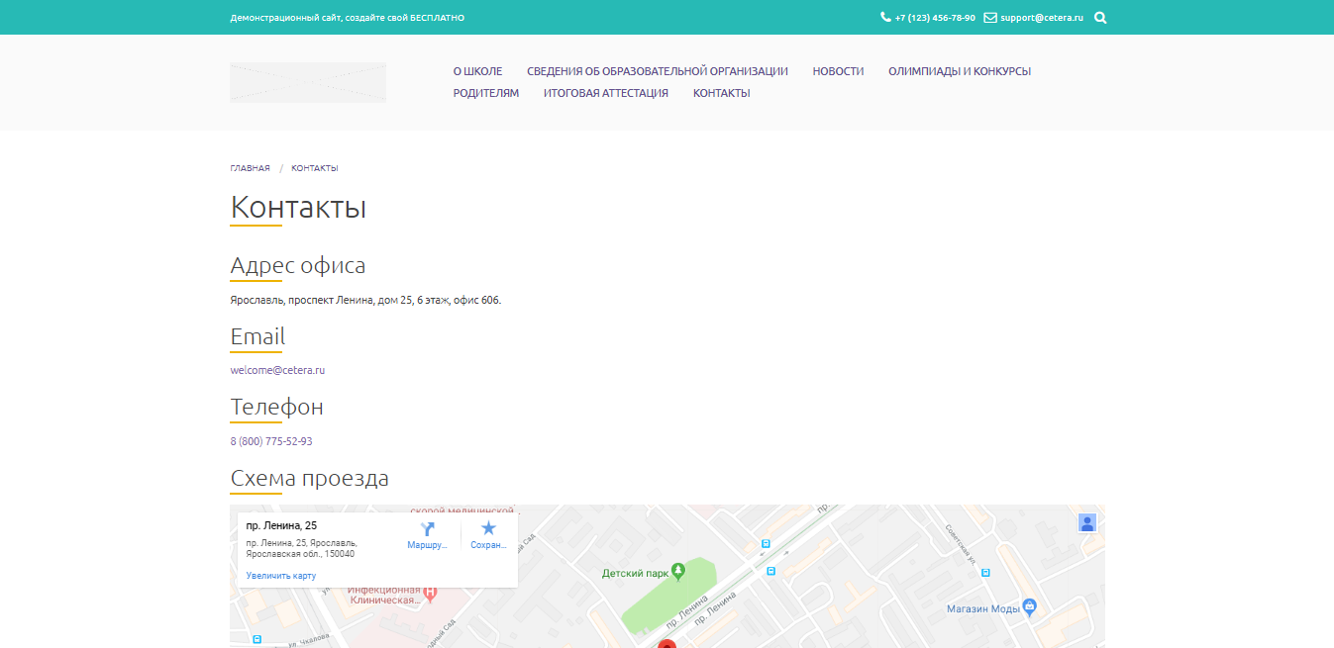This screenshot has width=1334, height=648.
Task: Return home via ГЛАВНАЯ breadcrumb
Action: click(x=250, y=167)
